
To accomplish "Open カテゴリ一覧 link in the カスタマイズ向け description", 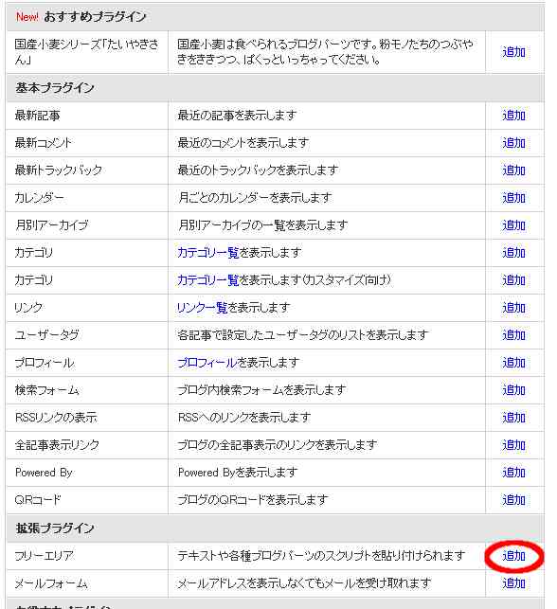I will pyautogui.click(x=207, y=280).
